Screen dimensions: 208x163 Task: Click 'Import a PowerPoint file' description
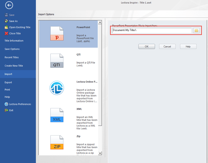pyautogui.click(x=85, y=38)
